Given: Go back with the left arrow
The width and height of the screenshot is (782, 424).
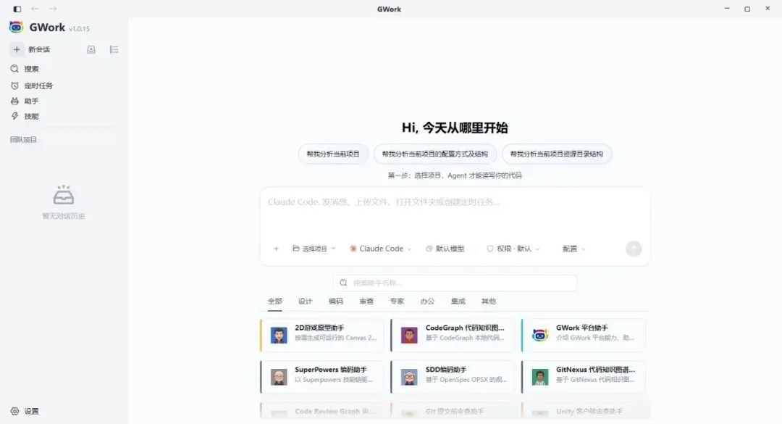Looking at the screenshot, I should click(35, 9).
